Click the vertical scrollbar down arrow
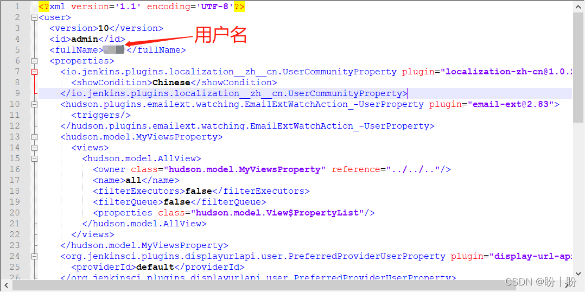 578,274
